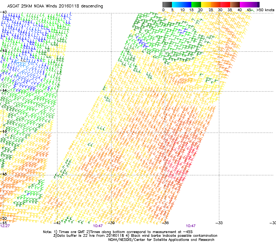The image size is (276, 242).
Task: Click the 12:27 swath time label
Action: (x=5, y=226)
